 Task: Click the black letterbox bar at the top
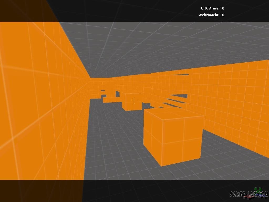click(131, 11)
